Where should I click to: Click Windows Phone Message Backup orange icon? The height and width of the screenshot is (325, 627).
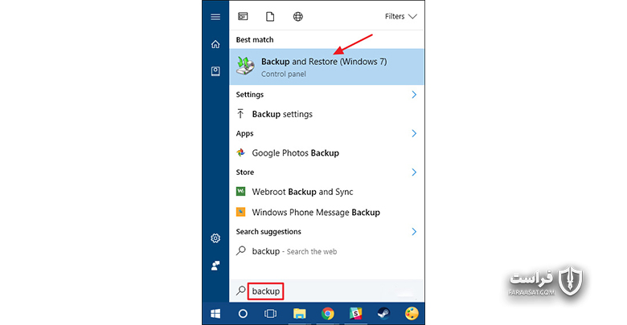(240, 212)
